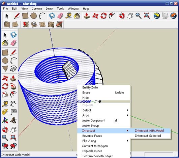
Task: Activate the Arc tool in top toolbar
Action: (x=42, y=16)
